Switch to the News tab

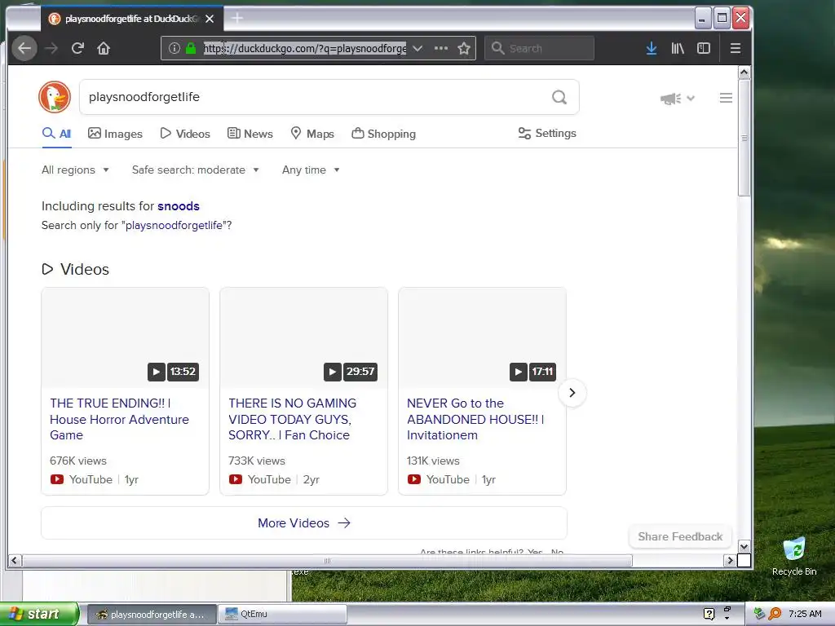pyautogui.click(x=250, y=134)
